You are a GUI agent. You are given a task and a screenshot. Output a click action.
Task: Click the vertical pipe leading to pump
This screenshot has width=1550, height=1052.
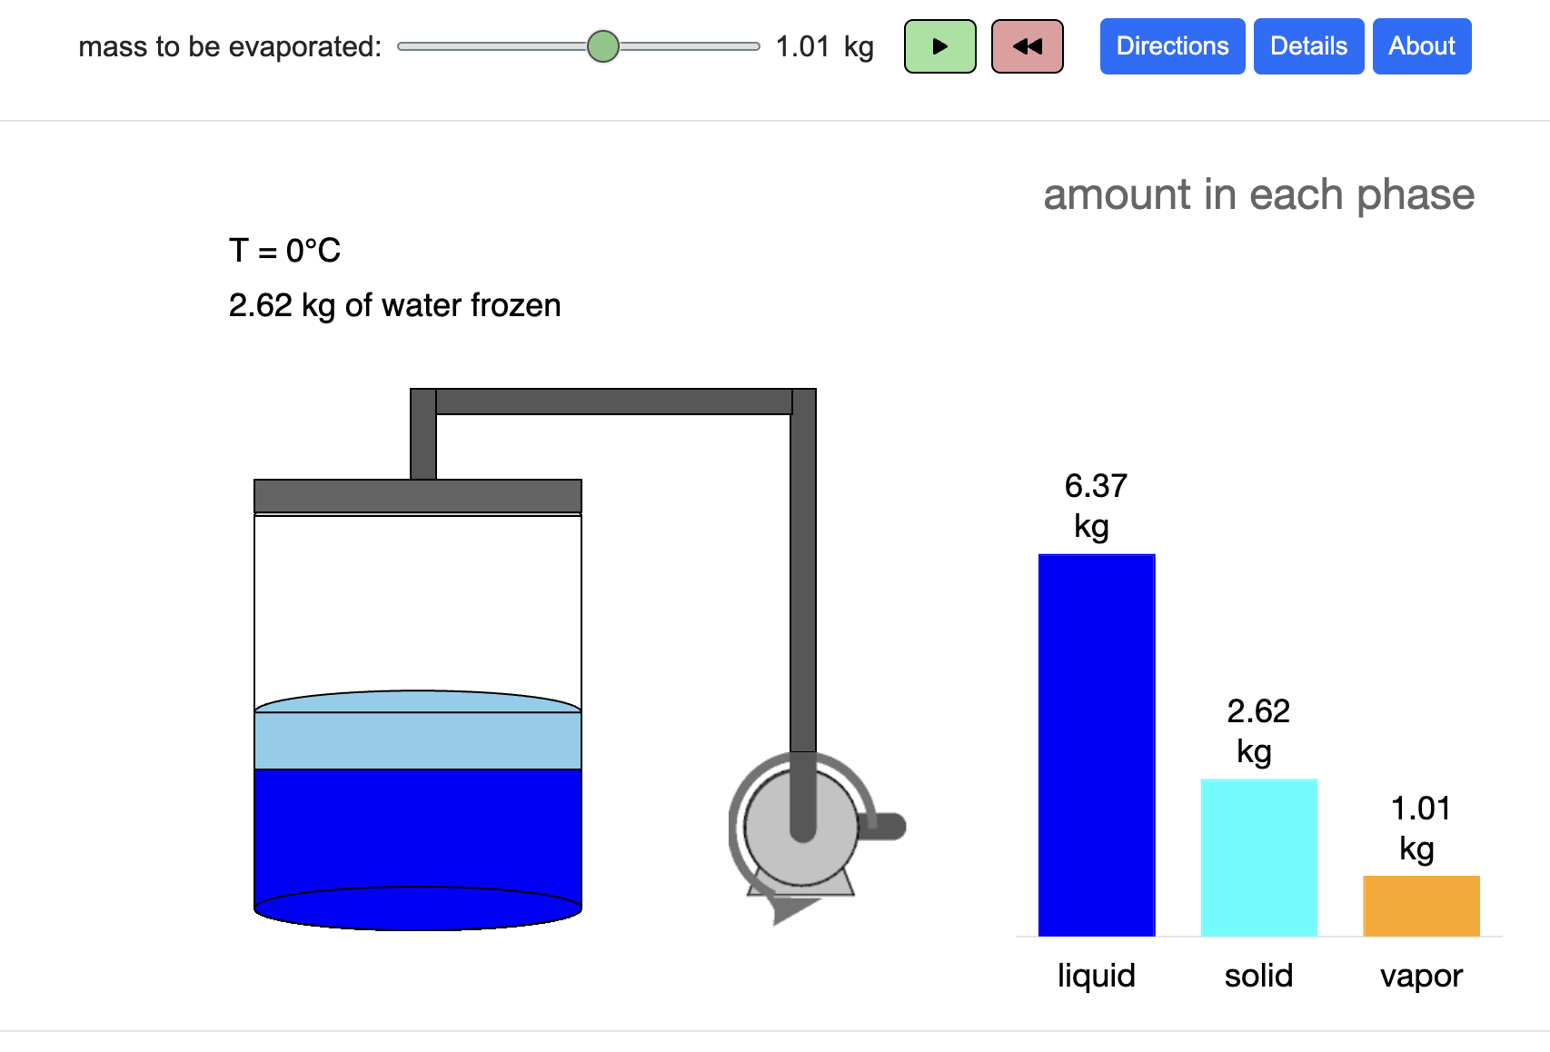pyautogui.click(x=803, y=581)
